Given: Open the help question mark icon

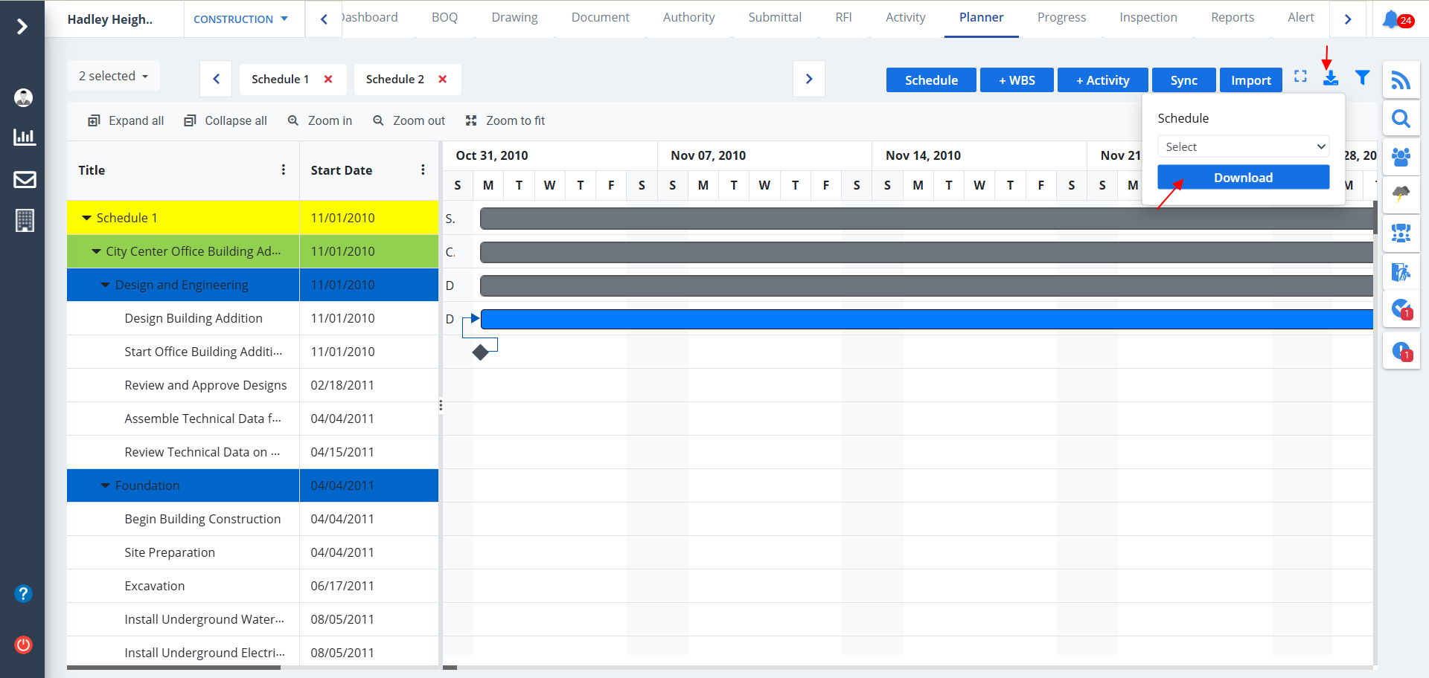Looking at the screenshot, I should (24, 593).
